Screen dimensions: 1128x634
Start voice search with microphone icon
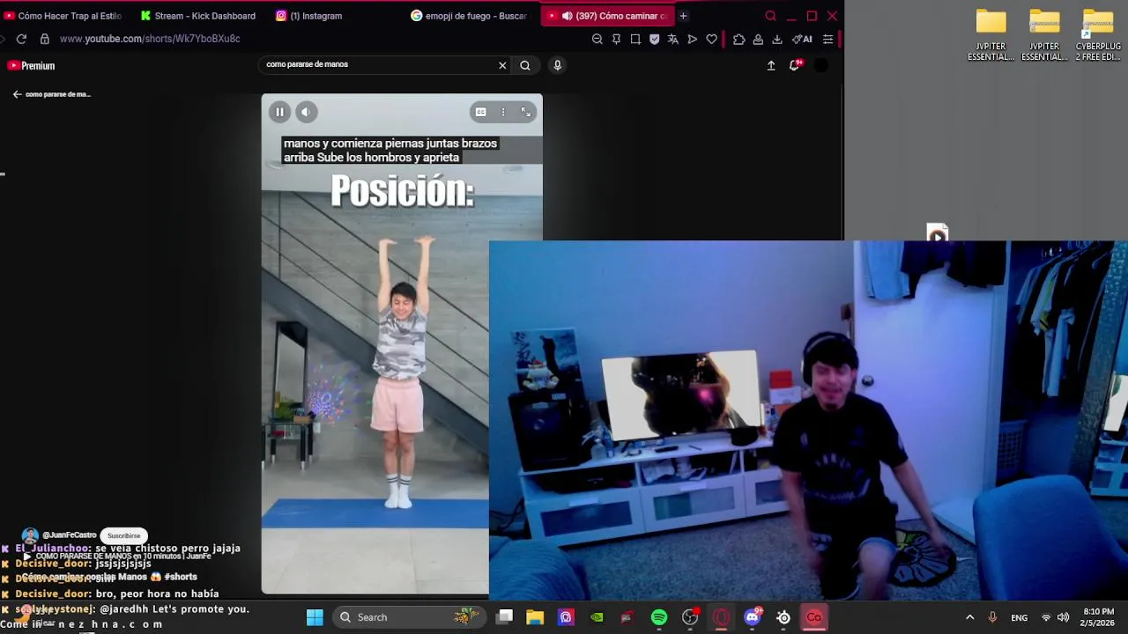[557, 65]
